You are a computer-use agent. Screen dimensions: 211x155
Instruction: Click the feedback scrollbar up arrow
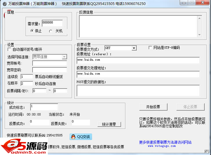pos(200,18)
